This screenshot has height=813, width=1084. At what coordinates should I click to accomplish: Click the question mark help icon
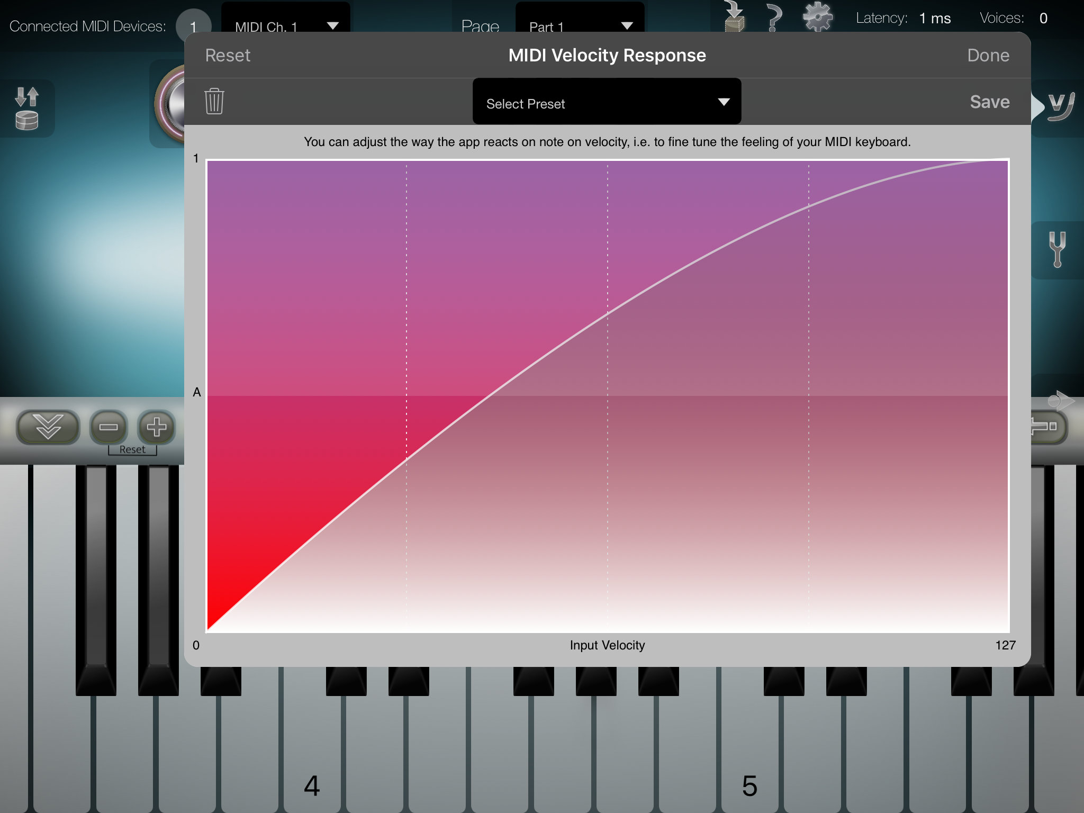pos(774,17)
